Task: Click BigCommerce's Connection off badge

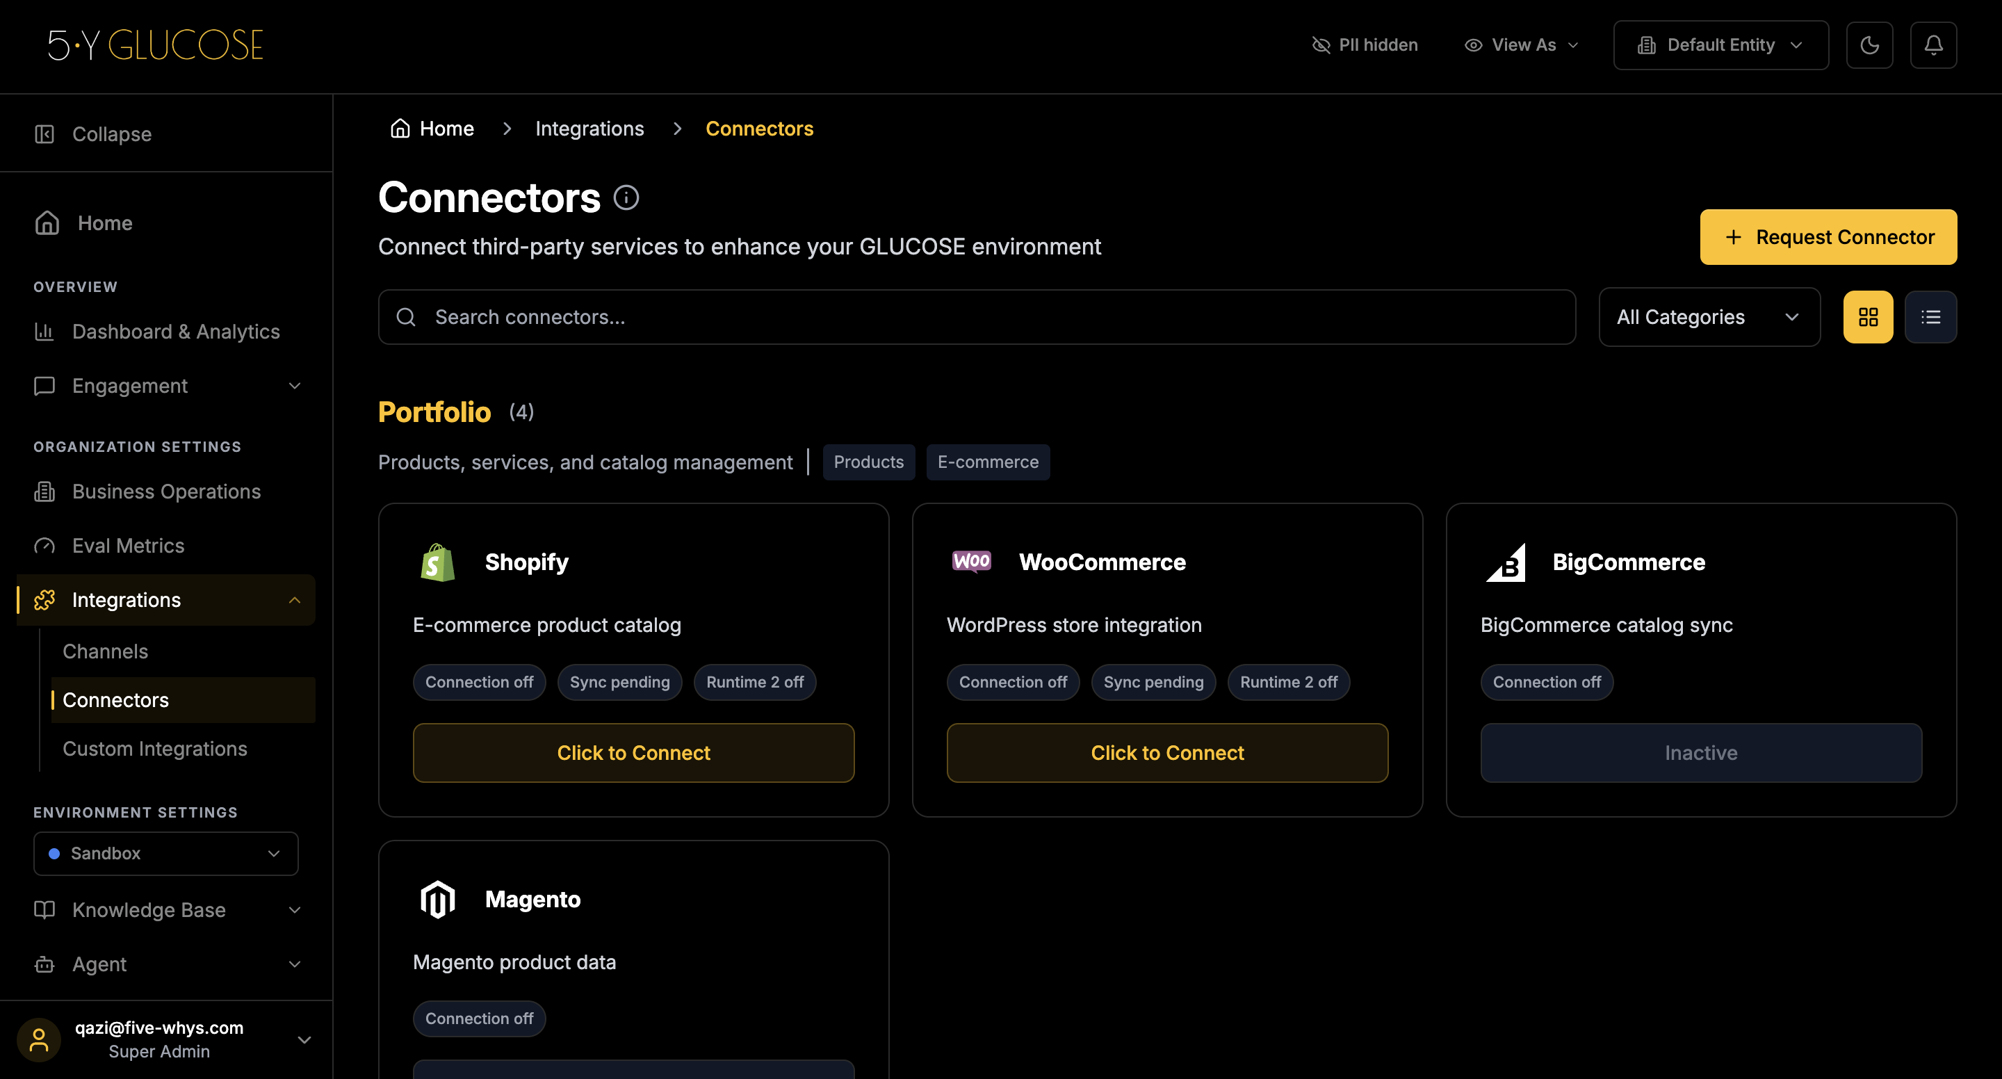Action: pos(1547,682)
